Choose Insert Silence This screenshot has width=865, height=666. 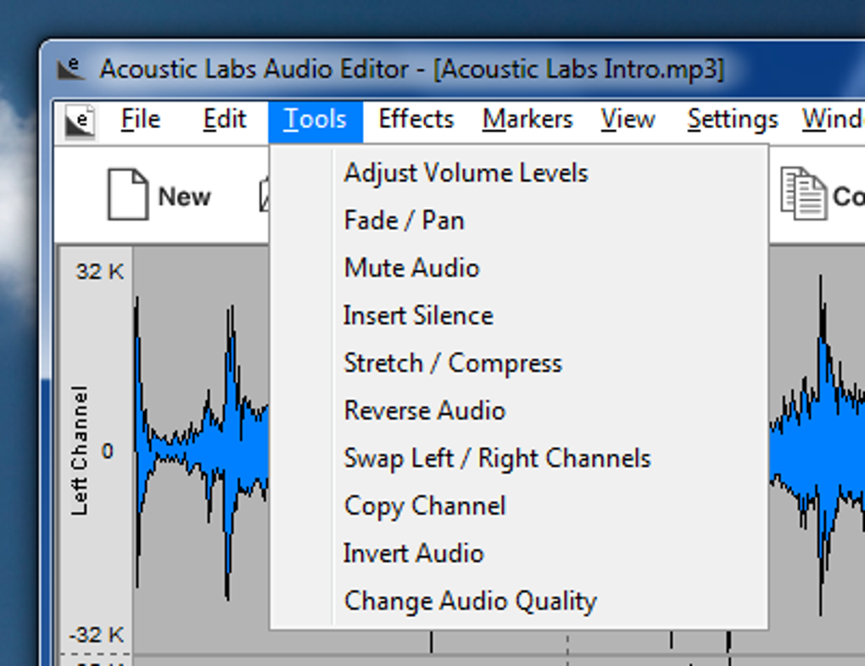418,316
